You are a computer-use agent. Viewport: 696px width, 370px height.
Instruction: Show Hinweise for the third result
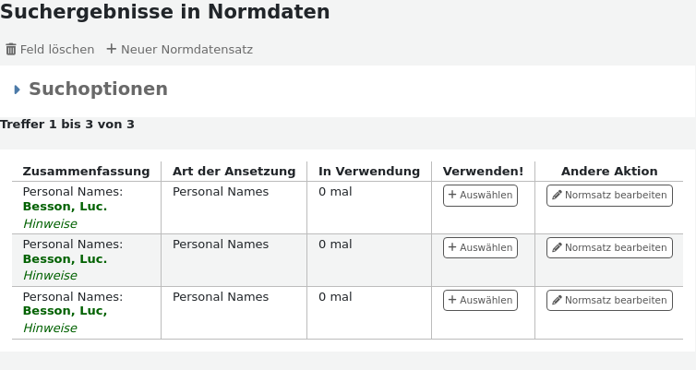point(50,328)
